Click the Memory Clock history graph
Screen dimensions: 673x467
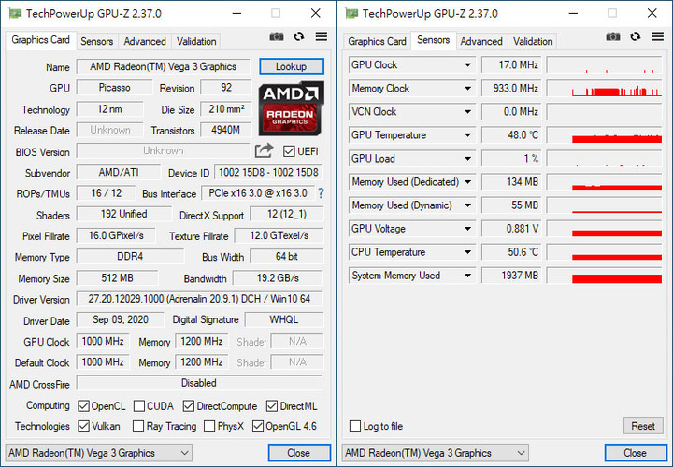click(x=605, y=89)
